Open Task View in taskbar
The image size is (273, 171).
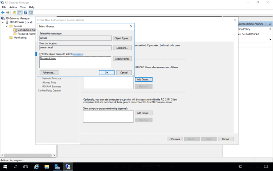(26, 167)
